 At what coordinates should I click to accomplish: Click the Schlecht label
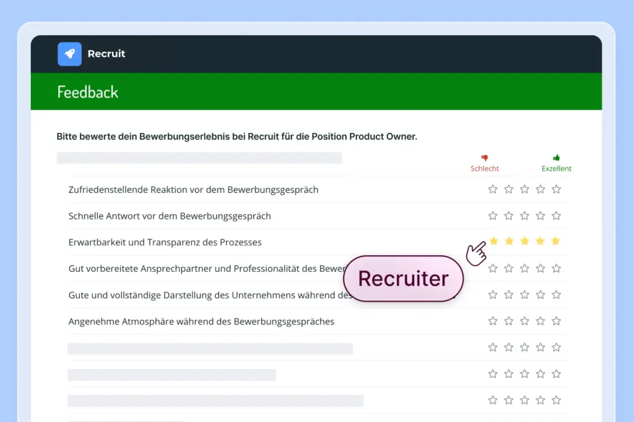(x=485, y=168)
